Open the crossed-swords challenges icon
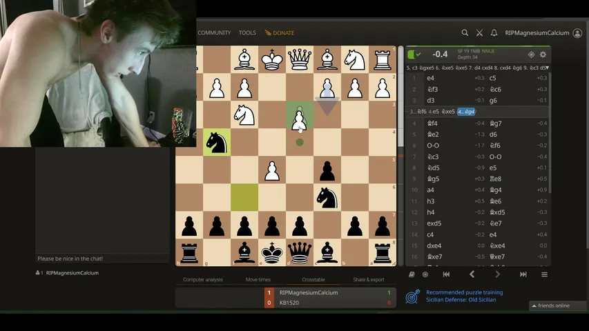The height and width of the screenshot is (331, 589). pos(479,33)
